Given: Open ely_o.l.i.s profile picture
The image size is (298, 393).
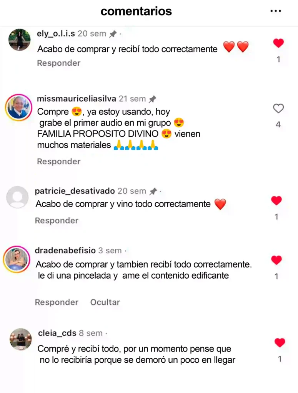Looking at the screenshot, I should [x=19, y=40].
